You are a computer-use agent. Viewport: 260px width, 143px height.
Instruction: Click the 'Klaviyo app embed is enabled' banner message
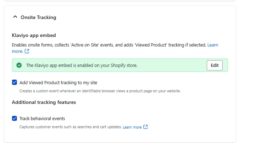coord(82,65)
